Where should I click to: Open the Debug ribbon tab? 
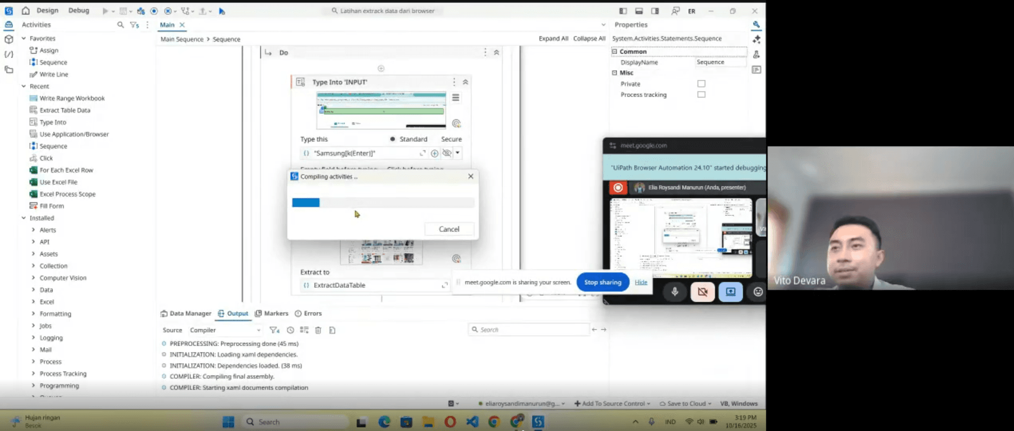(79, 11)
